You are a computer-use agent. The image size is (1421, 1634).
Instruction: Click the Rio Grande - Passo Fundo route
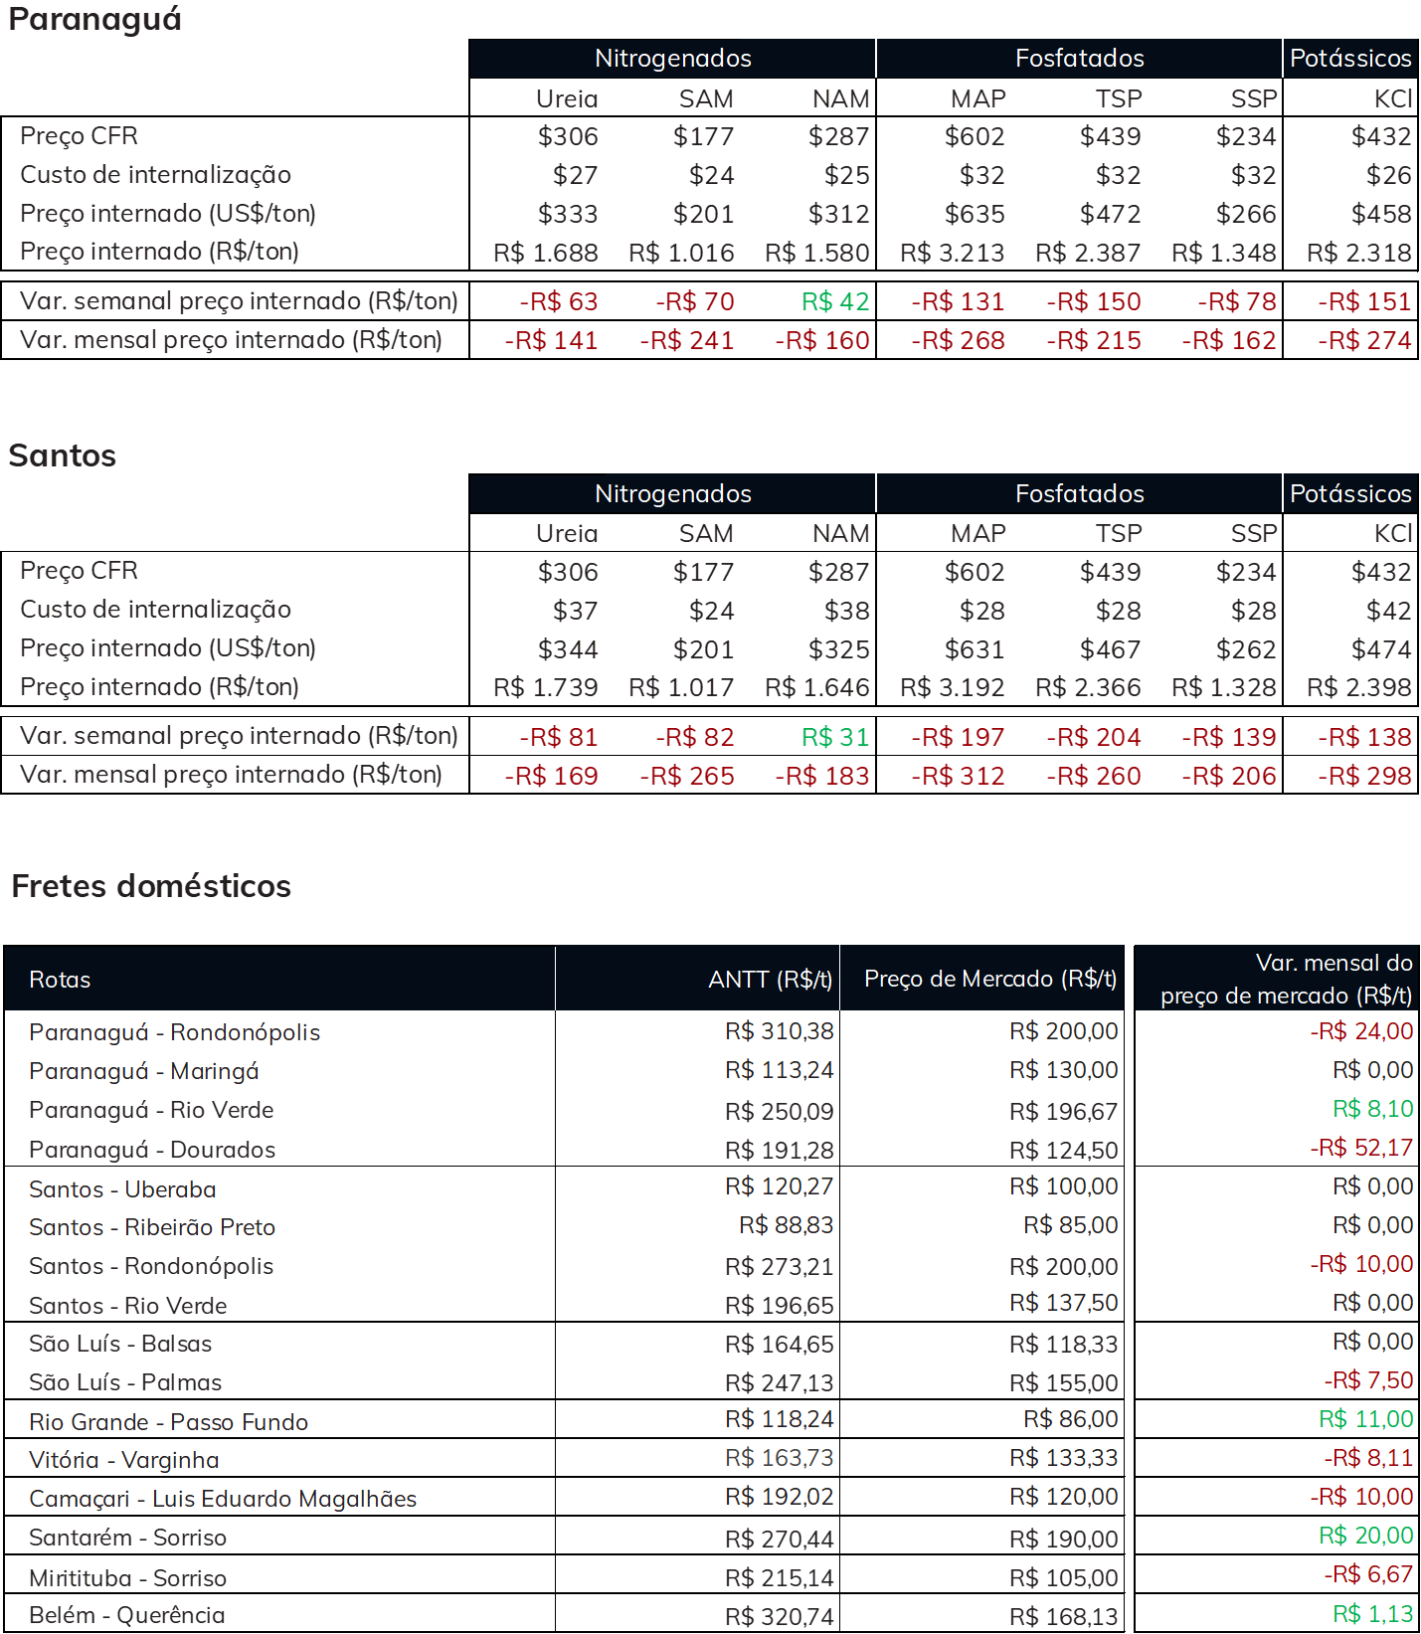pyautogui.click(x=169, y=1422)
